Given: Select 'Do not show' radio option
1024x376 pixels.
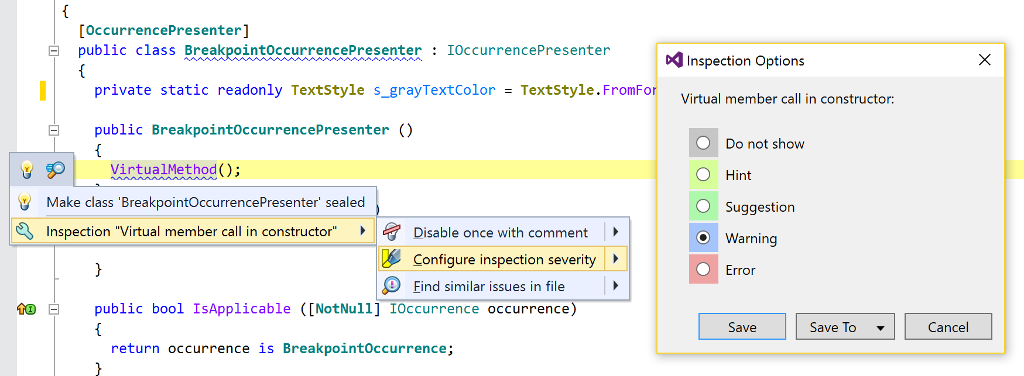Looking at the screenshot, I should click(x=703, y=143).
